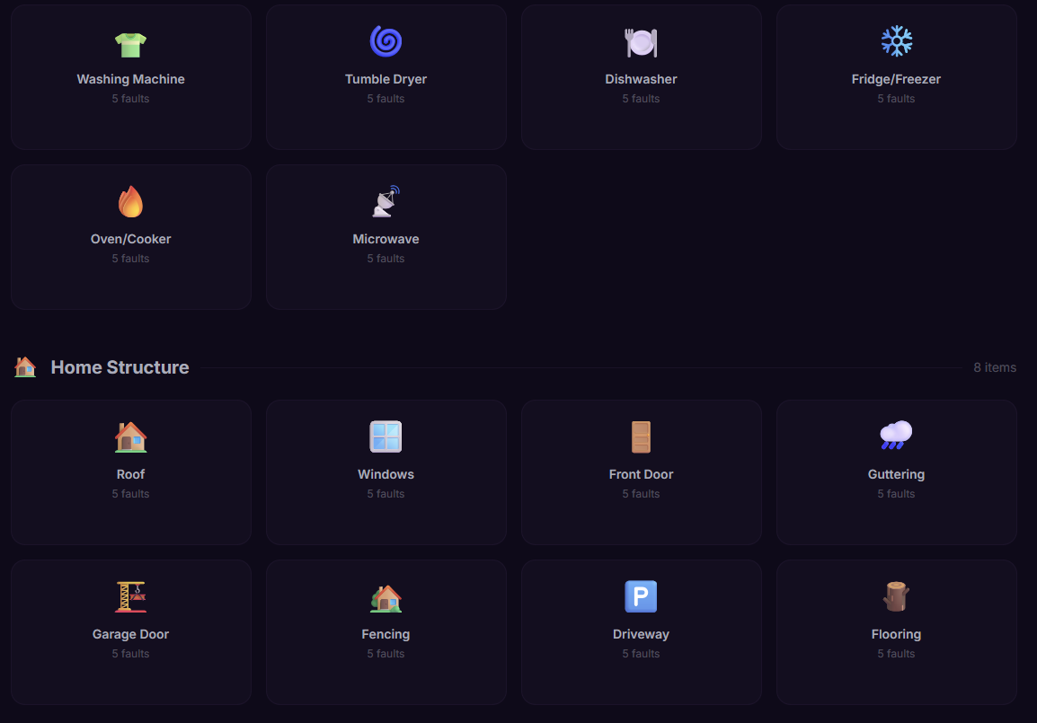The height and width of the screenshot is (723, 1037).
Task: Select the Microwave card
Action: (386, 237)
